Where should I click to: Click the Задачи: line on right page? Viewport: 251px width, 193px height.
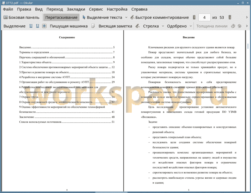[x=153, y=122]
